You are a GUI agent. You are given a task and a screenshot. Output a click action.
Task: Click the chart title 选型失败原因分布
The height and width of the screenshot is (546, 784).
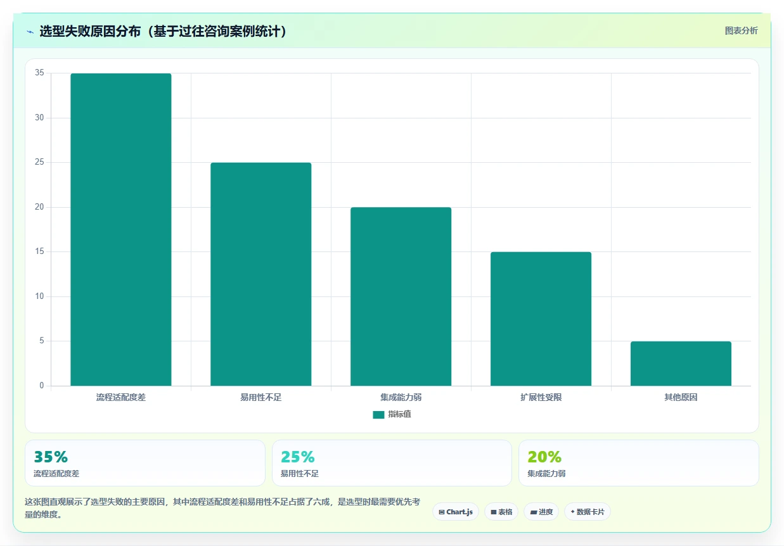click(x=164, y=31)
